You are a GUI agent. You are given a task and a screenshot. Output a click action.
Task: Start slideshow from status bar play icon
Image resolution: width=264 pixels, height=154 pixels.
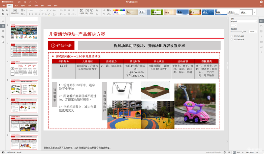[2, 152]
